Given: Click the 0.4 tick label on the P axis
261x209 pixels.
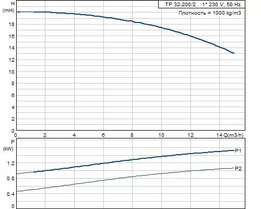Looking at the screenshot, I should click(10, 194).
